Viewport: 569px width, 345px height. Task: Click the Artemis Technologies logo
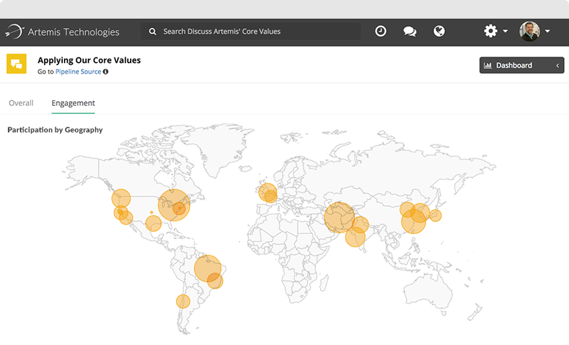pyautogui.click(x=62, y=32)
